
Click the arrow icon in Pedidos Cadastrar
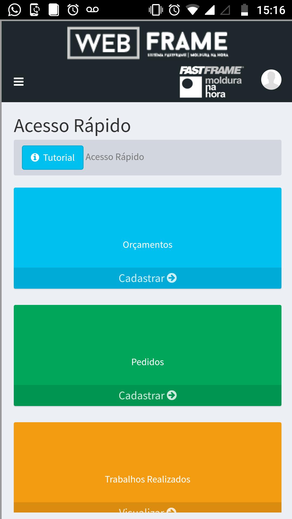click(172, 395)
